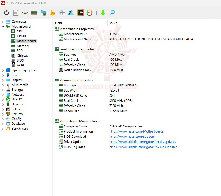Click the network computer toolbar icon
The width and height of the screenshot is (221, 196).
(44, 13)
